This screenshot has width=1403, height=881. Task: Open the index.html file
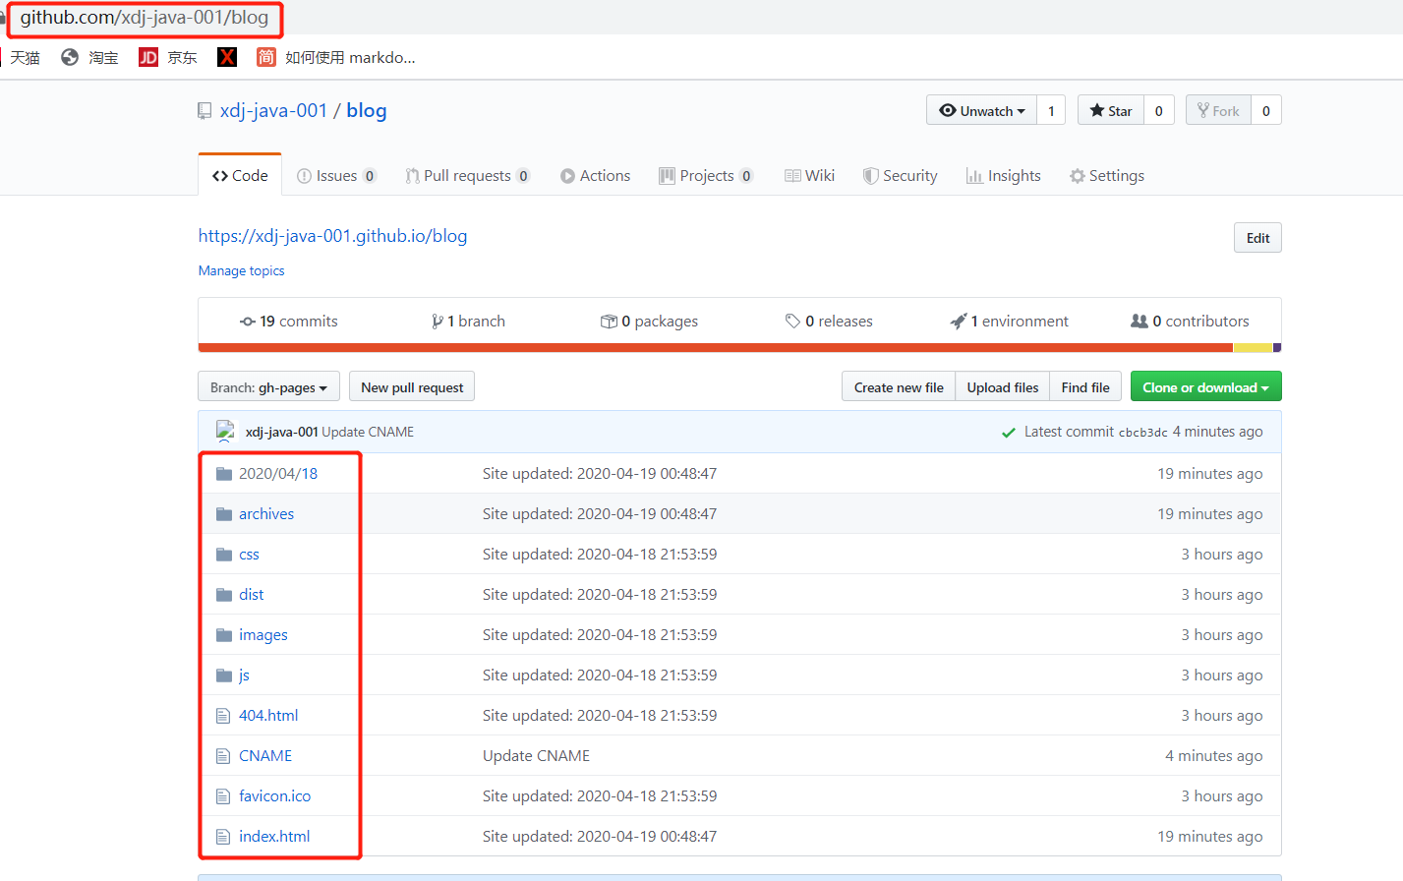coord(274,837)
